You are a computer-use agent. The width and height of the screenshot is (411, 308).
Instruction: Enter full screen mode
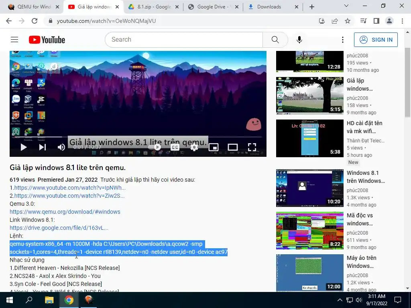click(x=252, y=147)
